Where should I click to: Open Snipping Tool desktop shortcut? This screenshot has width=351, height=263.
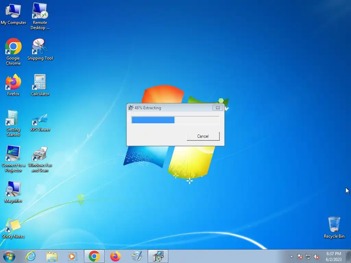(x=40, y=49)
